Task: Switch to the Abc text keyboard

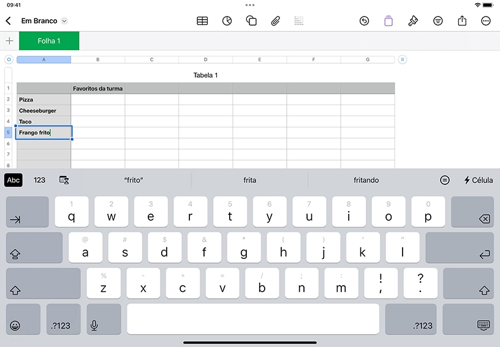Action: 13,180
